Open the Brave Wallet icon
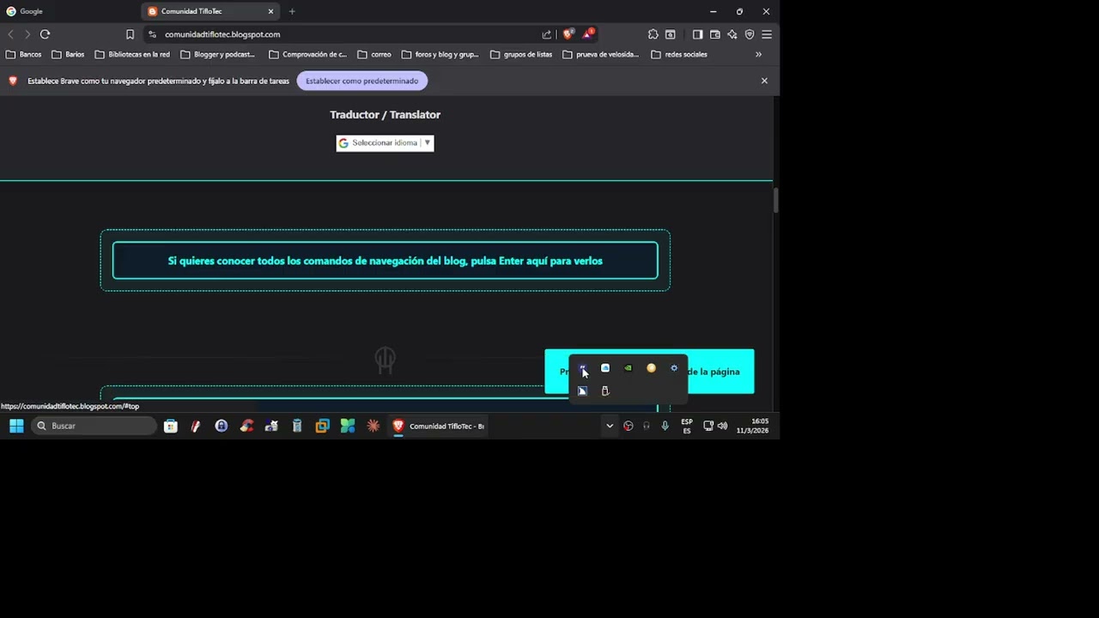The width and height of the screenshot is (1099, 618). coord(714,34)
